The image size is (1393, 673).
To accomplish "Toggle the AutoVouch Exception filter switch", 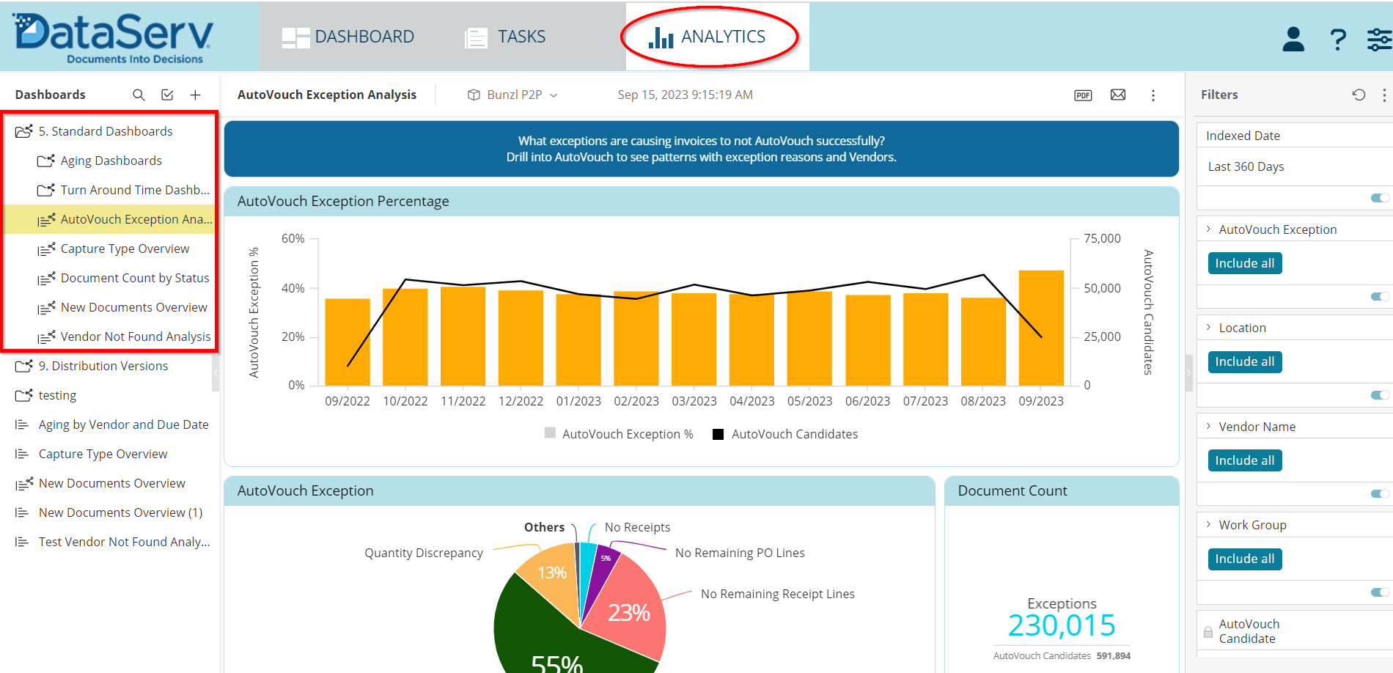I will [x=1380, y=296].
